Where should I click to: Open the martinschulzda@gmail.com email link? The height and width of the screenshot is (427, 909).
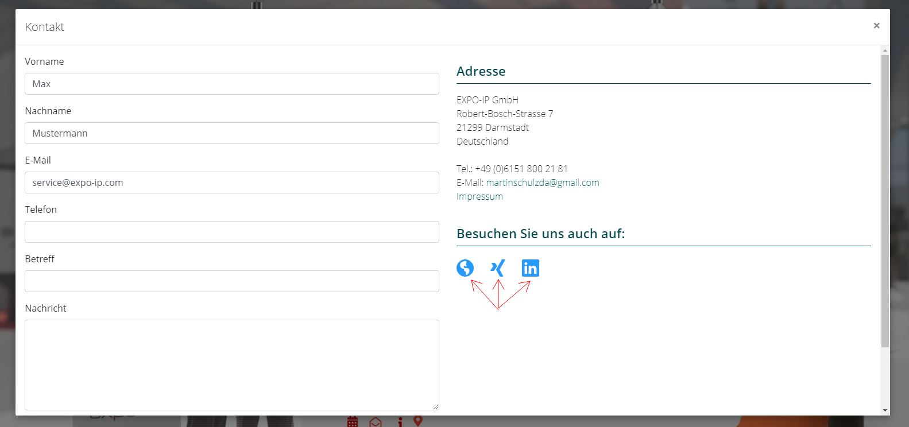[x=543, y=183]
